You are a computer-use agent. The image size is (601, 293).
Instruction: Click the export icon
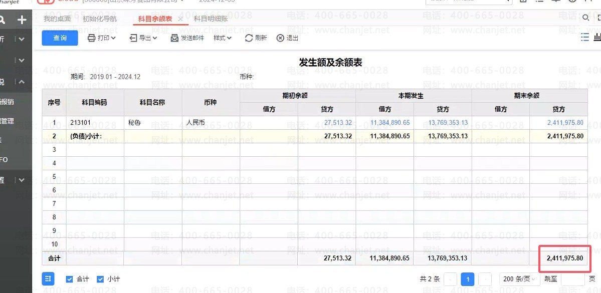pos(133,38)
